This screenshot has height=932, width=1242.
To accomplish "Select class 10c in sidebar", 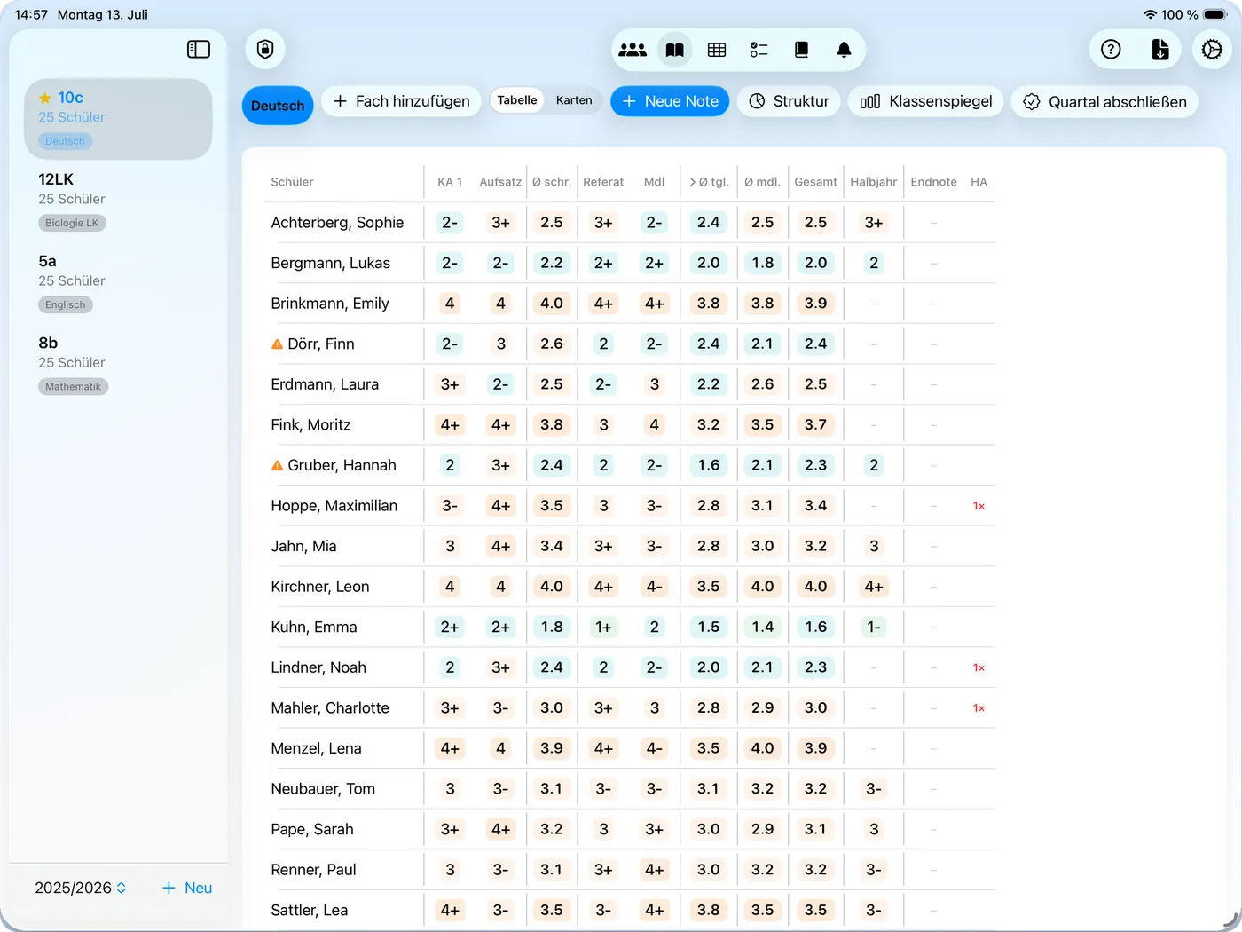I will click(x=118, y=119).
